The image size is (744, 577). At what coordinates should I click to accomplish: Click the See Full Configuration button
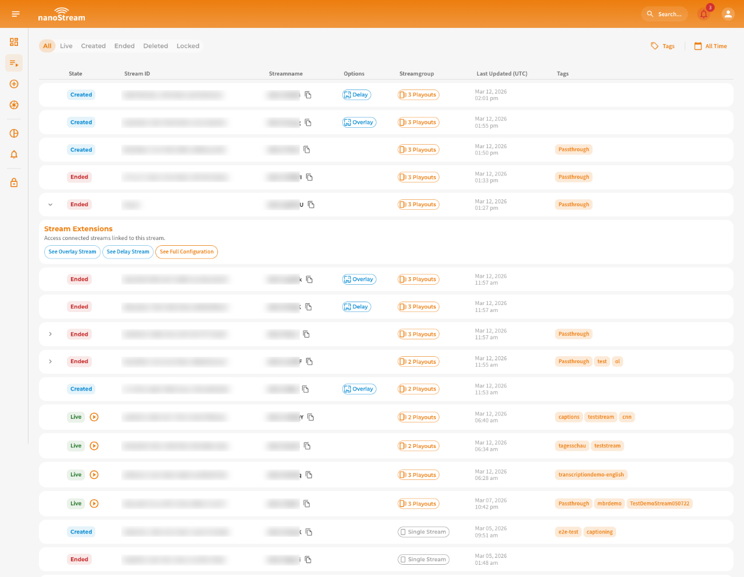(x=187, y=252)
